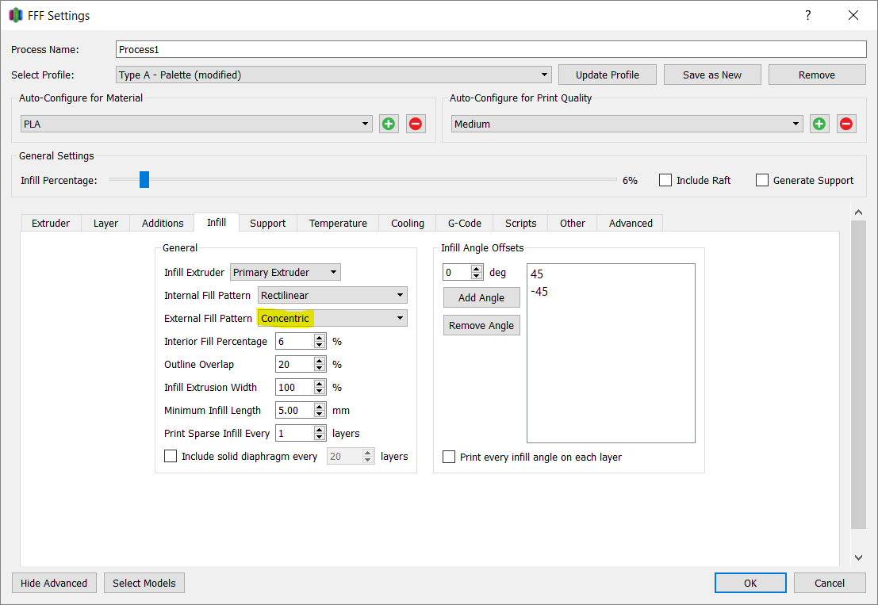Switch to the Layer tab
Viewport: 878px width, 605px height.
(x=105, y=223)
